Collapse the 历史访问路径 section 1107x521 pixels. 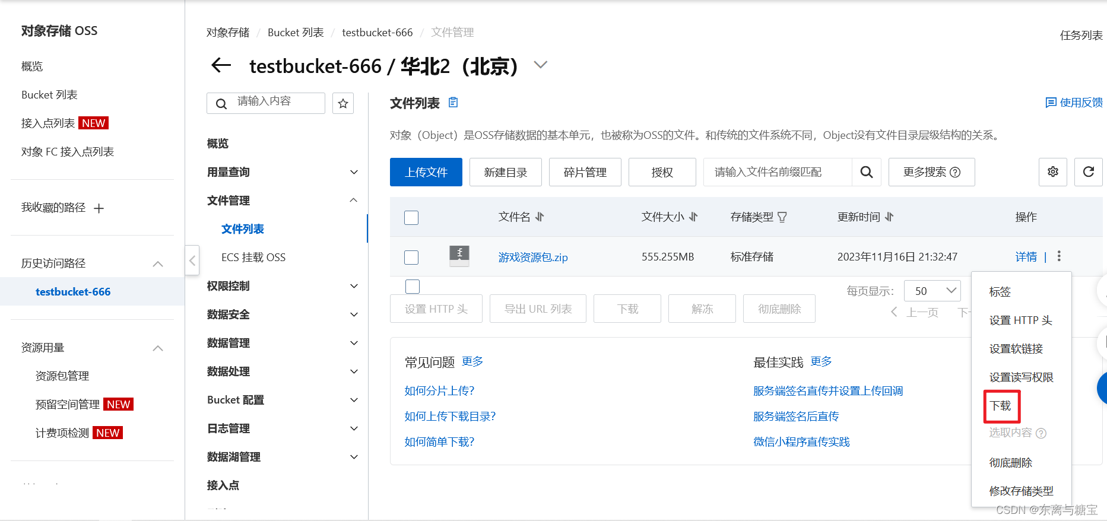158,263
